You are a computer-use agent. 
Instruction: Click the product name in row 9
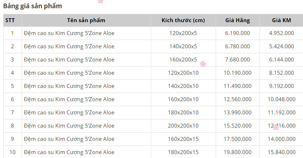69,139
